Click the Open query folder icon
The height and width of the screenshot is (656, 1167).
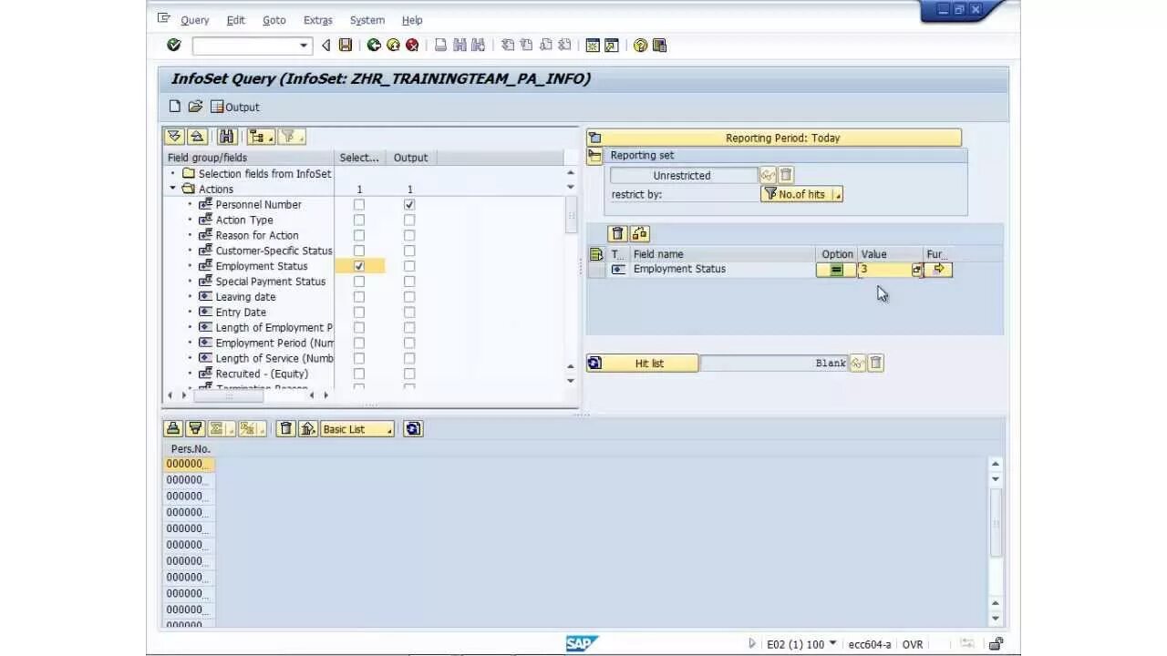195,107
